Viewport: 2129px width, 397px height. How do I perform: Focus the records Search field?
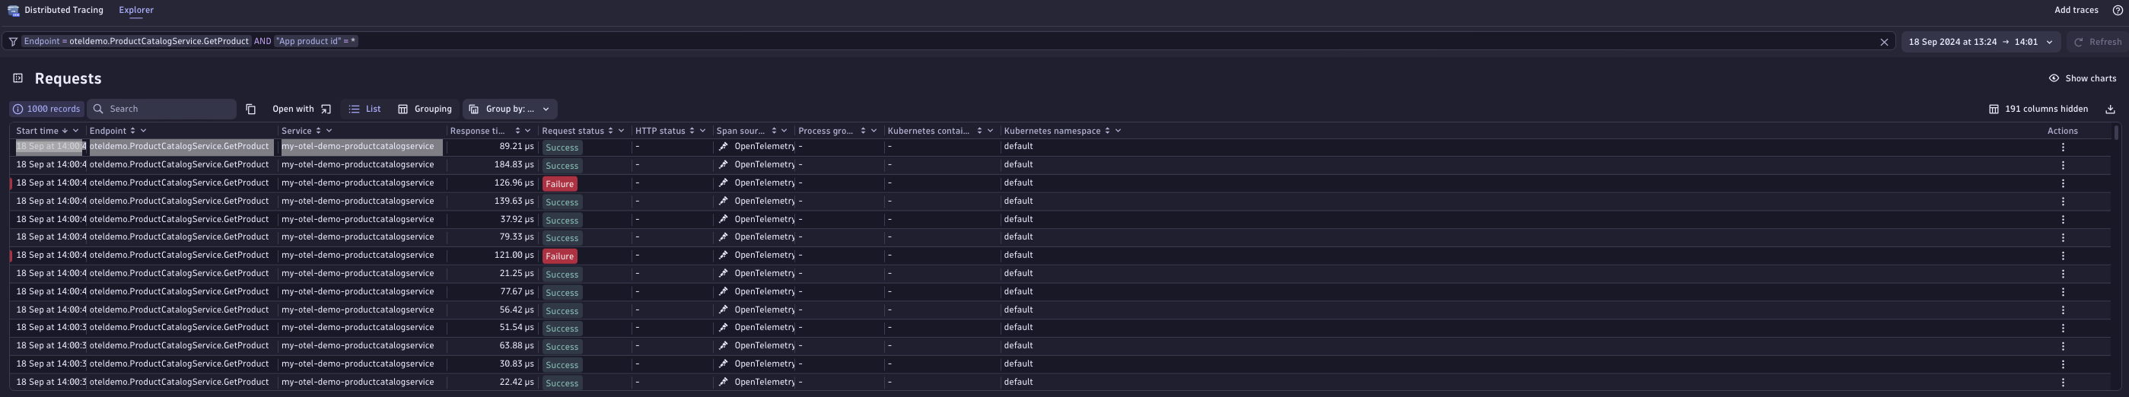[x=162, y=109]
